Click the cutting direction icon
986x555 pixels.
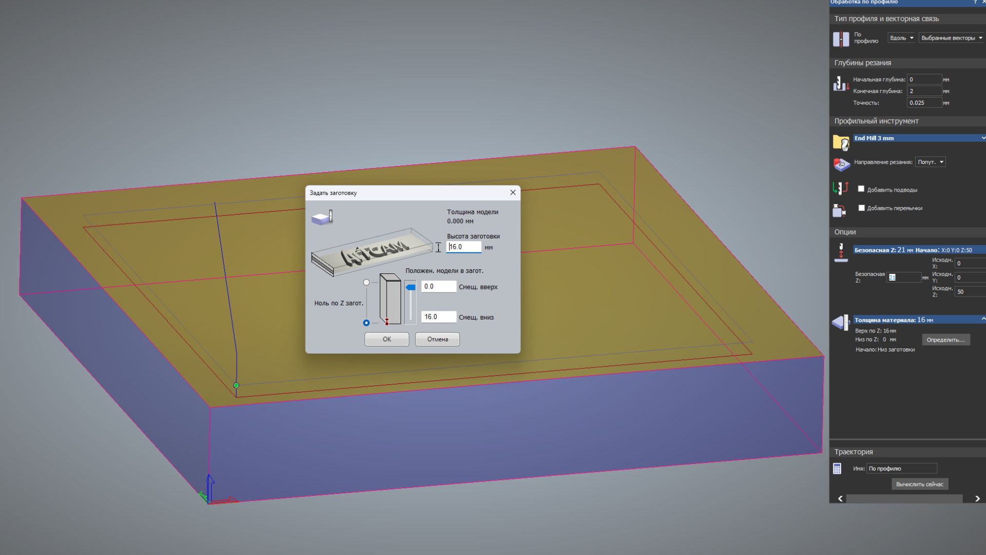(x=841, y=164)
